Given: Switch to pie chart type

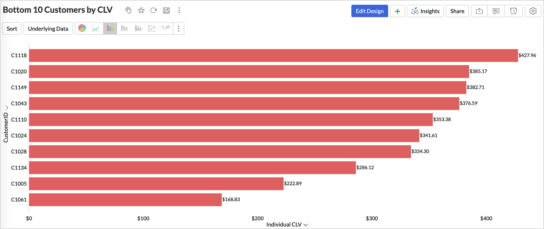Looking at the screenshot, I should click(x=82, y=28).
